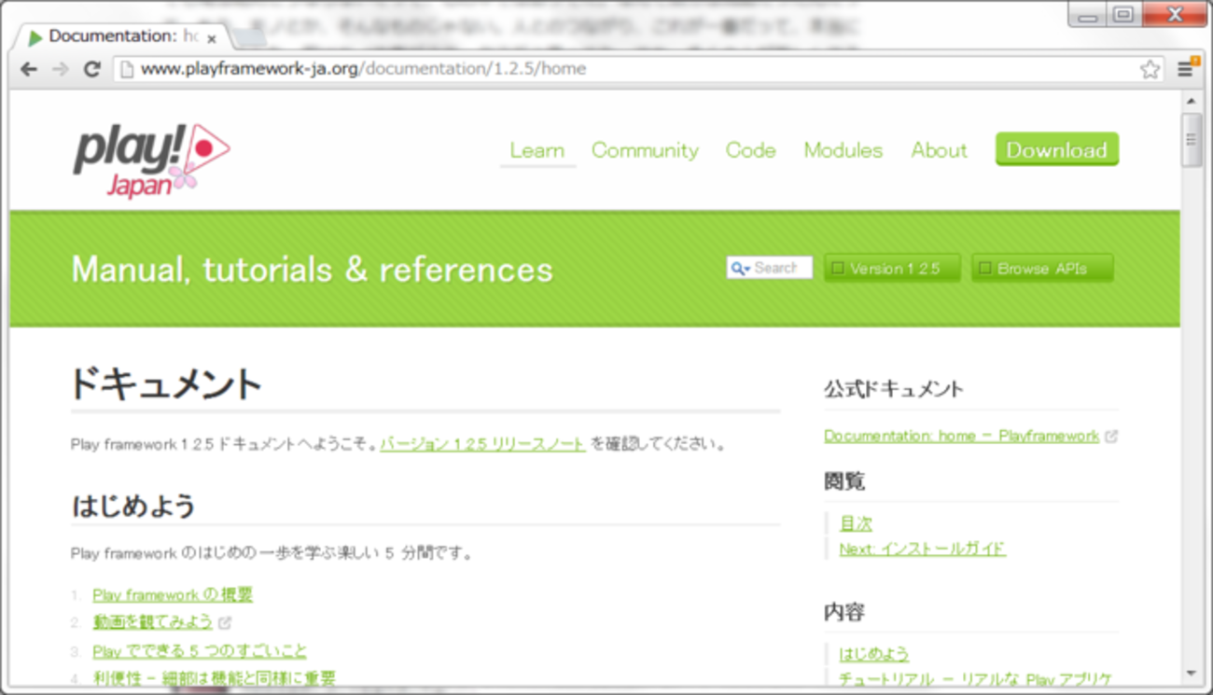Click the scrollbar down arrow

pyautogui.click(x=1192, y=674)
